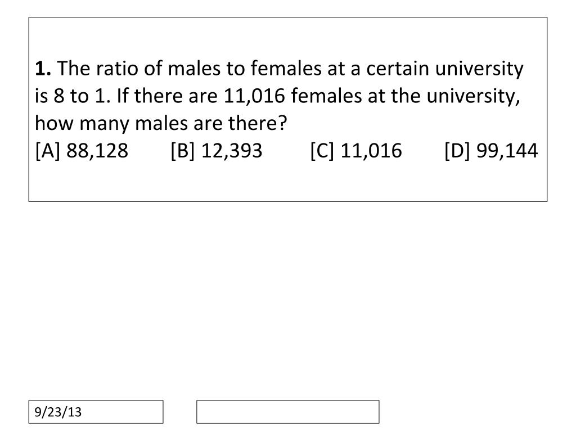Select answer choice [A] 88,128
Image resolution: width=576 pixels, height=432 pixels.
coord(82,151)
